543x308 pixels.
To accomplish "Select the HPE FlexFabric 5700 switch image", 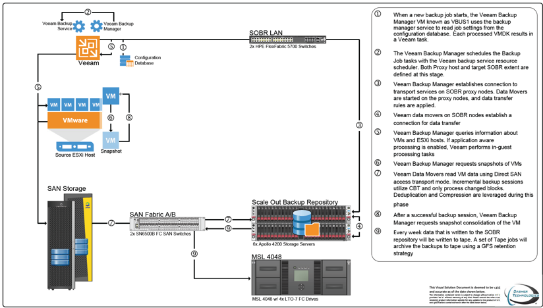I will pos(288,39).
